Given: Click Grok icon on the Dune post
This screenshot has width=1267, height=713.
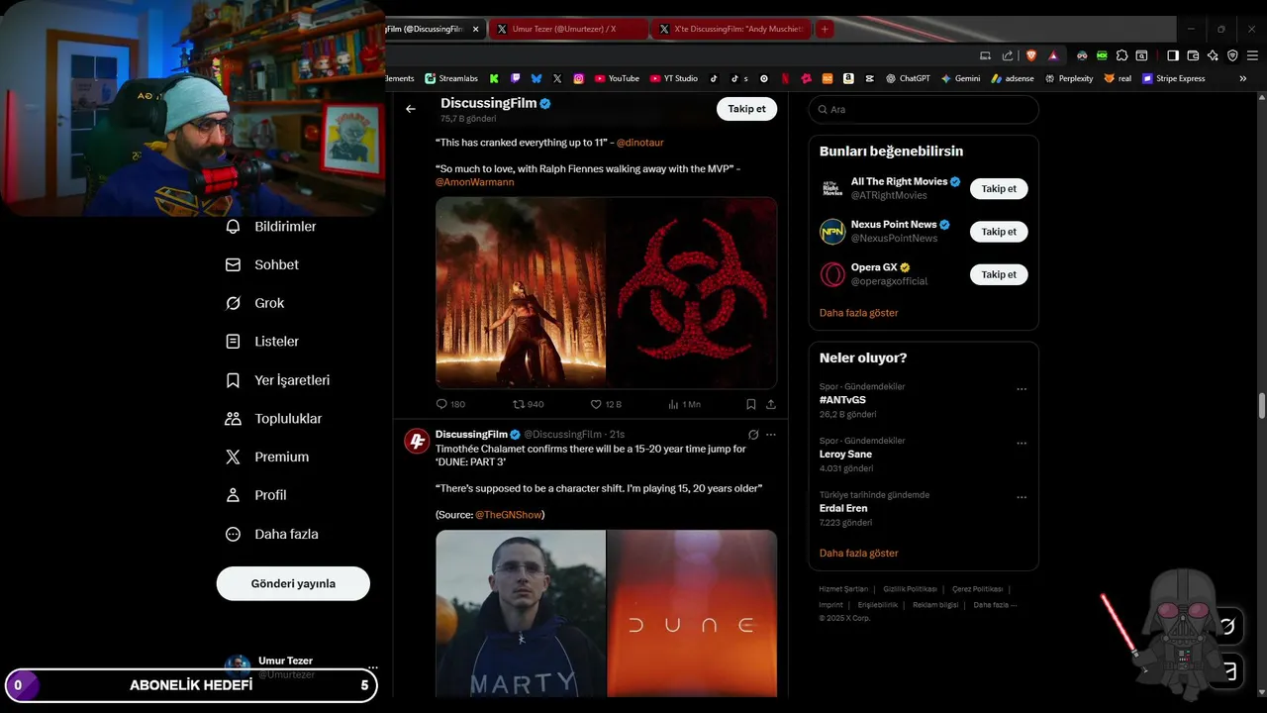Looking at the screenshot, I should pyautogui.click(x=753, y=435).
